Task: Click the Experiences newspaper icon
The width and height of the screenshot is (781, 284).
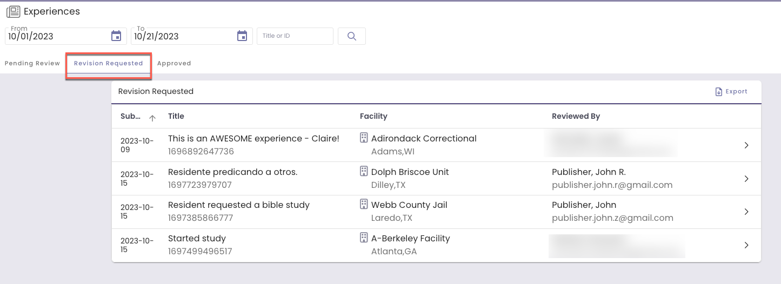Action: (14, 11)
